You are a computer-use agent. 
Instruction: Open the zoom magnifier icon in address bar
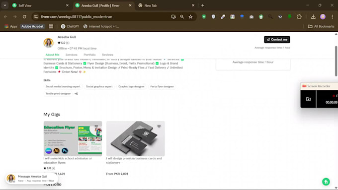click(182, 17)
